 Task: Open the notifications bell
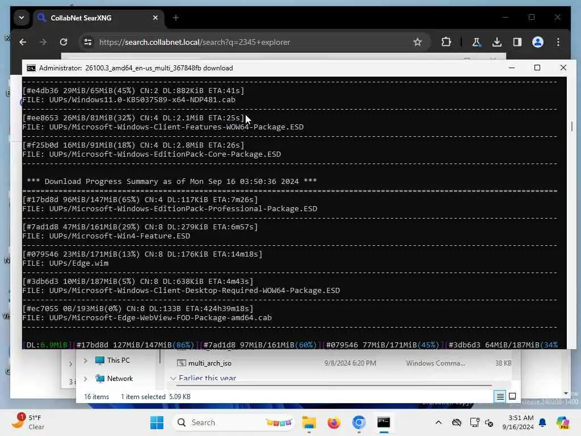click(542, 422)
